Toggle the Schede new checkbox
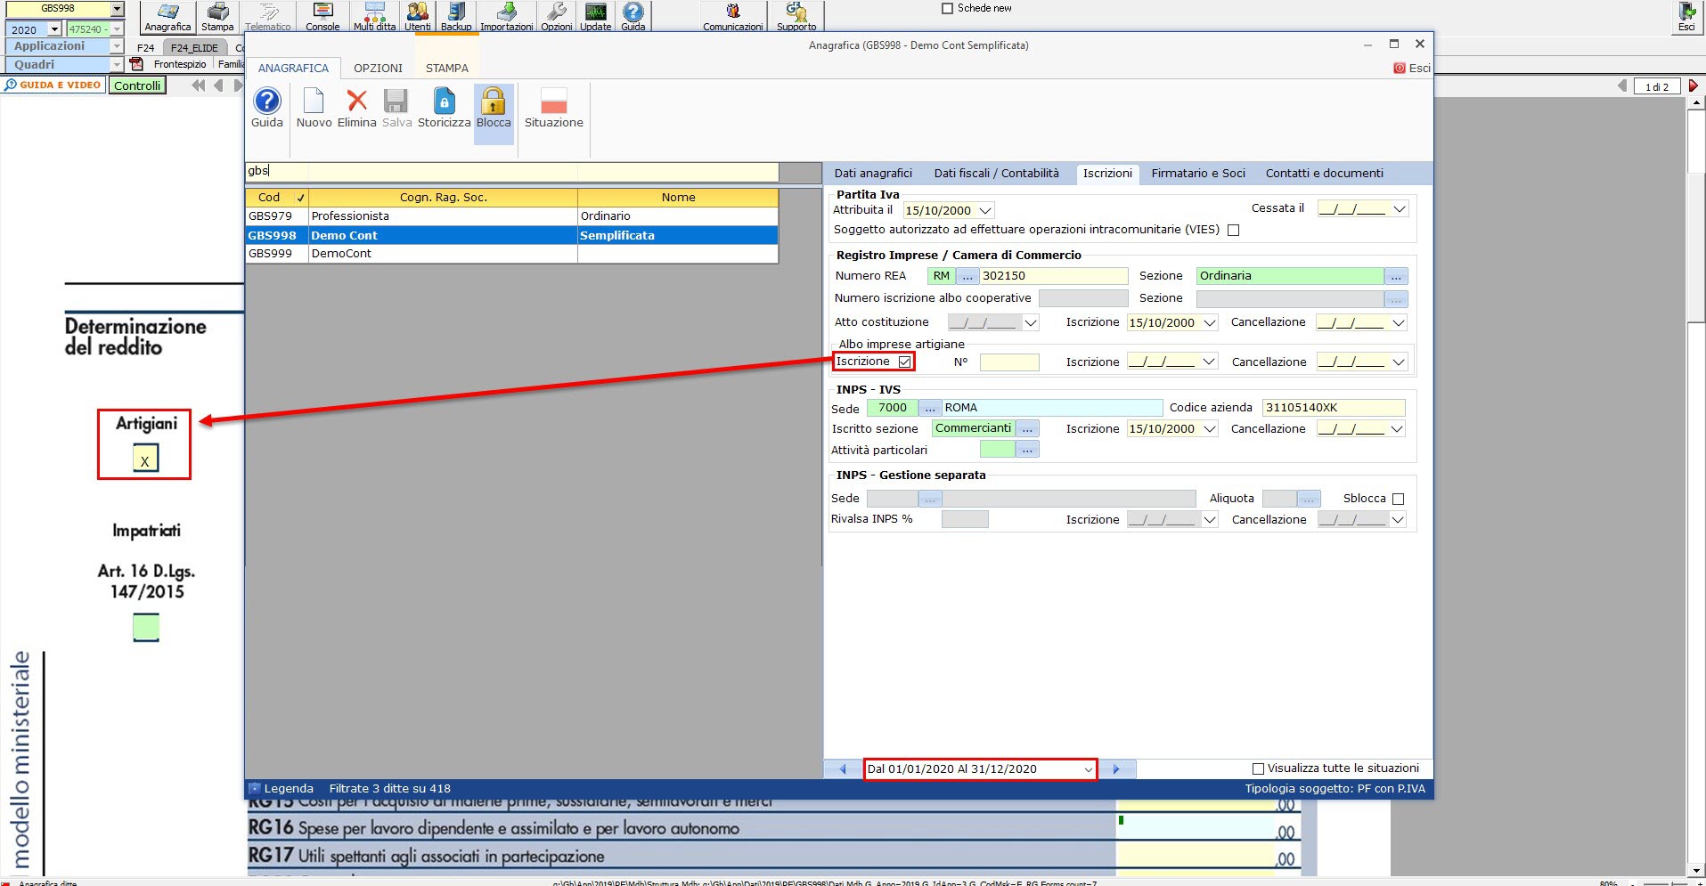The image size is (1706, 886). coord(947,8)
